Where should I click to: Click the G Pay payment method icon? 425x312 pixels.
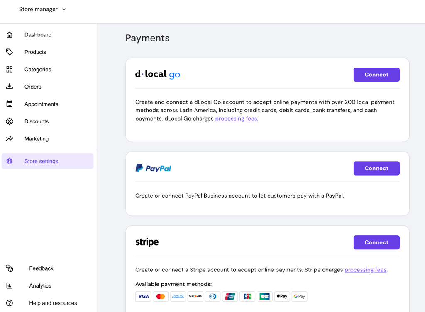[299, 296]
